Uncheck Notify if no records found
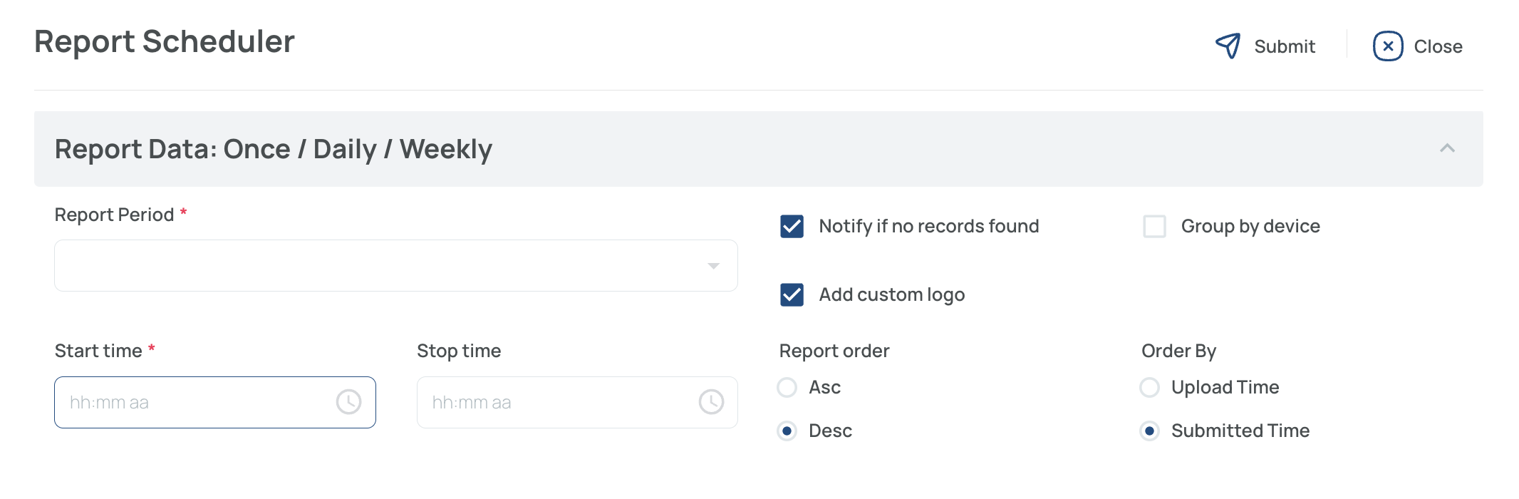The width and height of the screenshot is (1519, 499). click(792, 227)
